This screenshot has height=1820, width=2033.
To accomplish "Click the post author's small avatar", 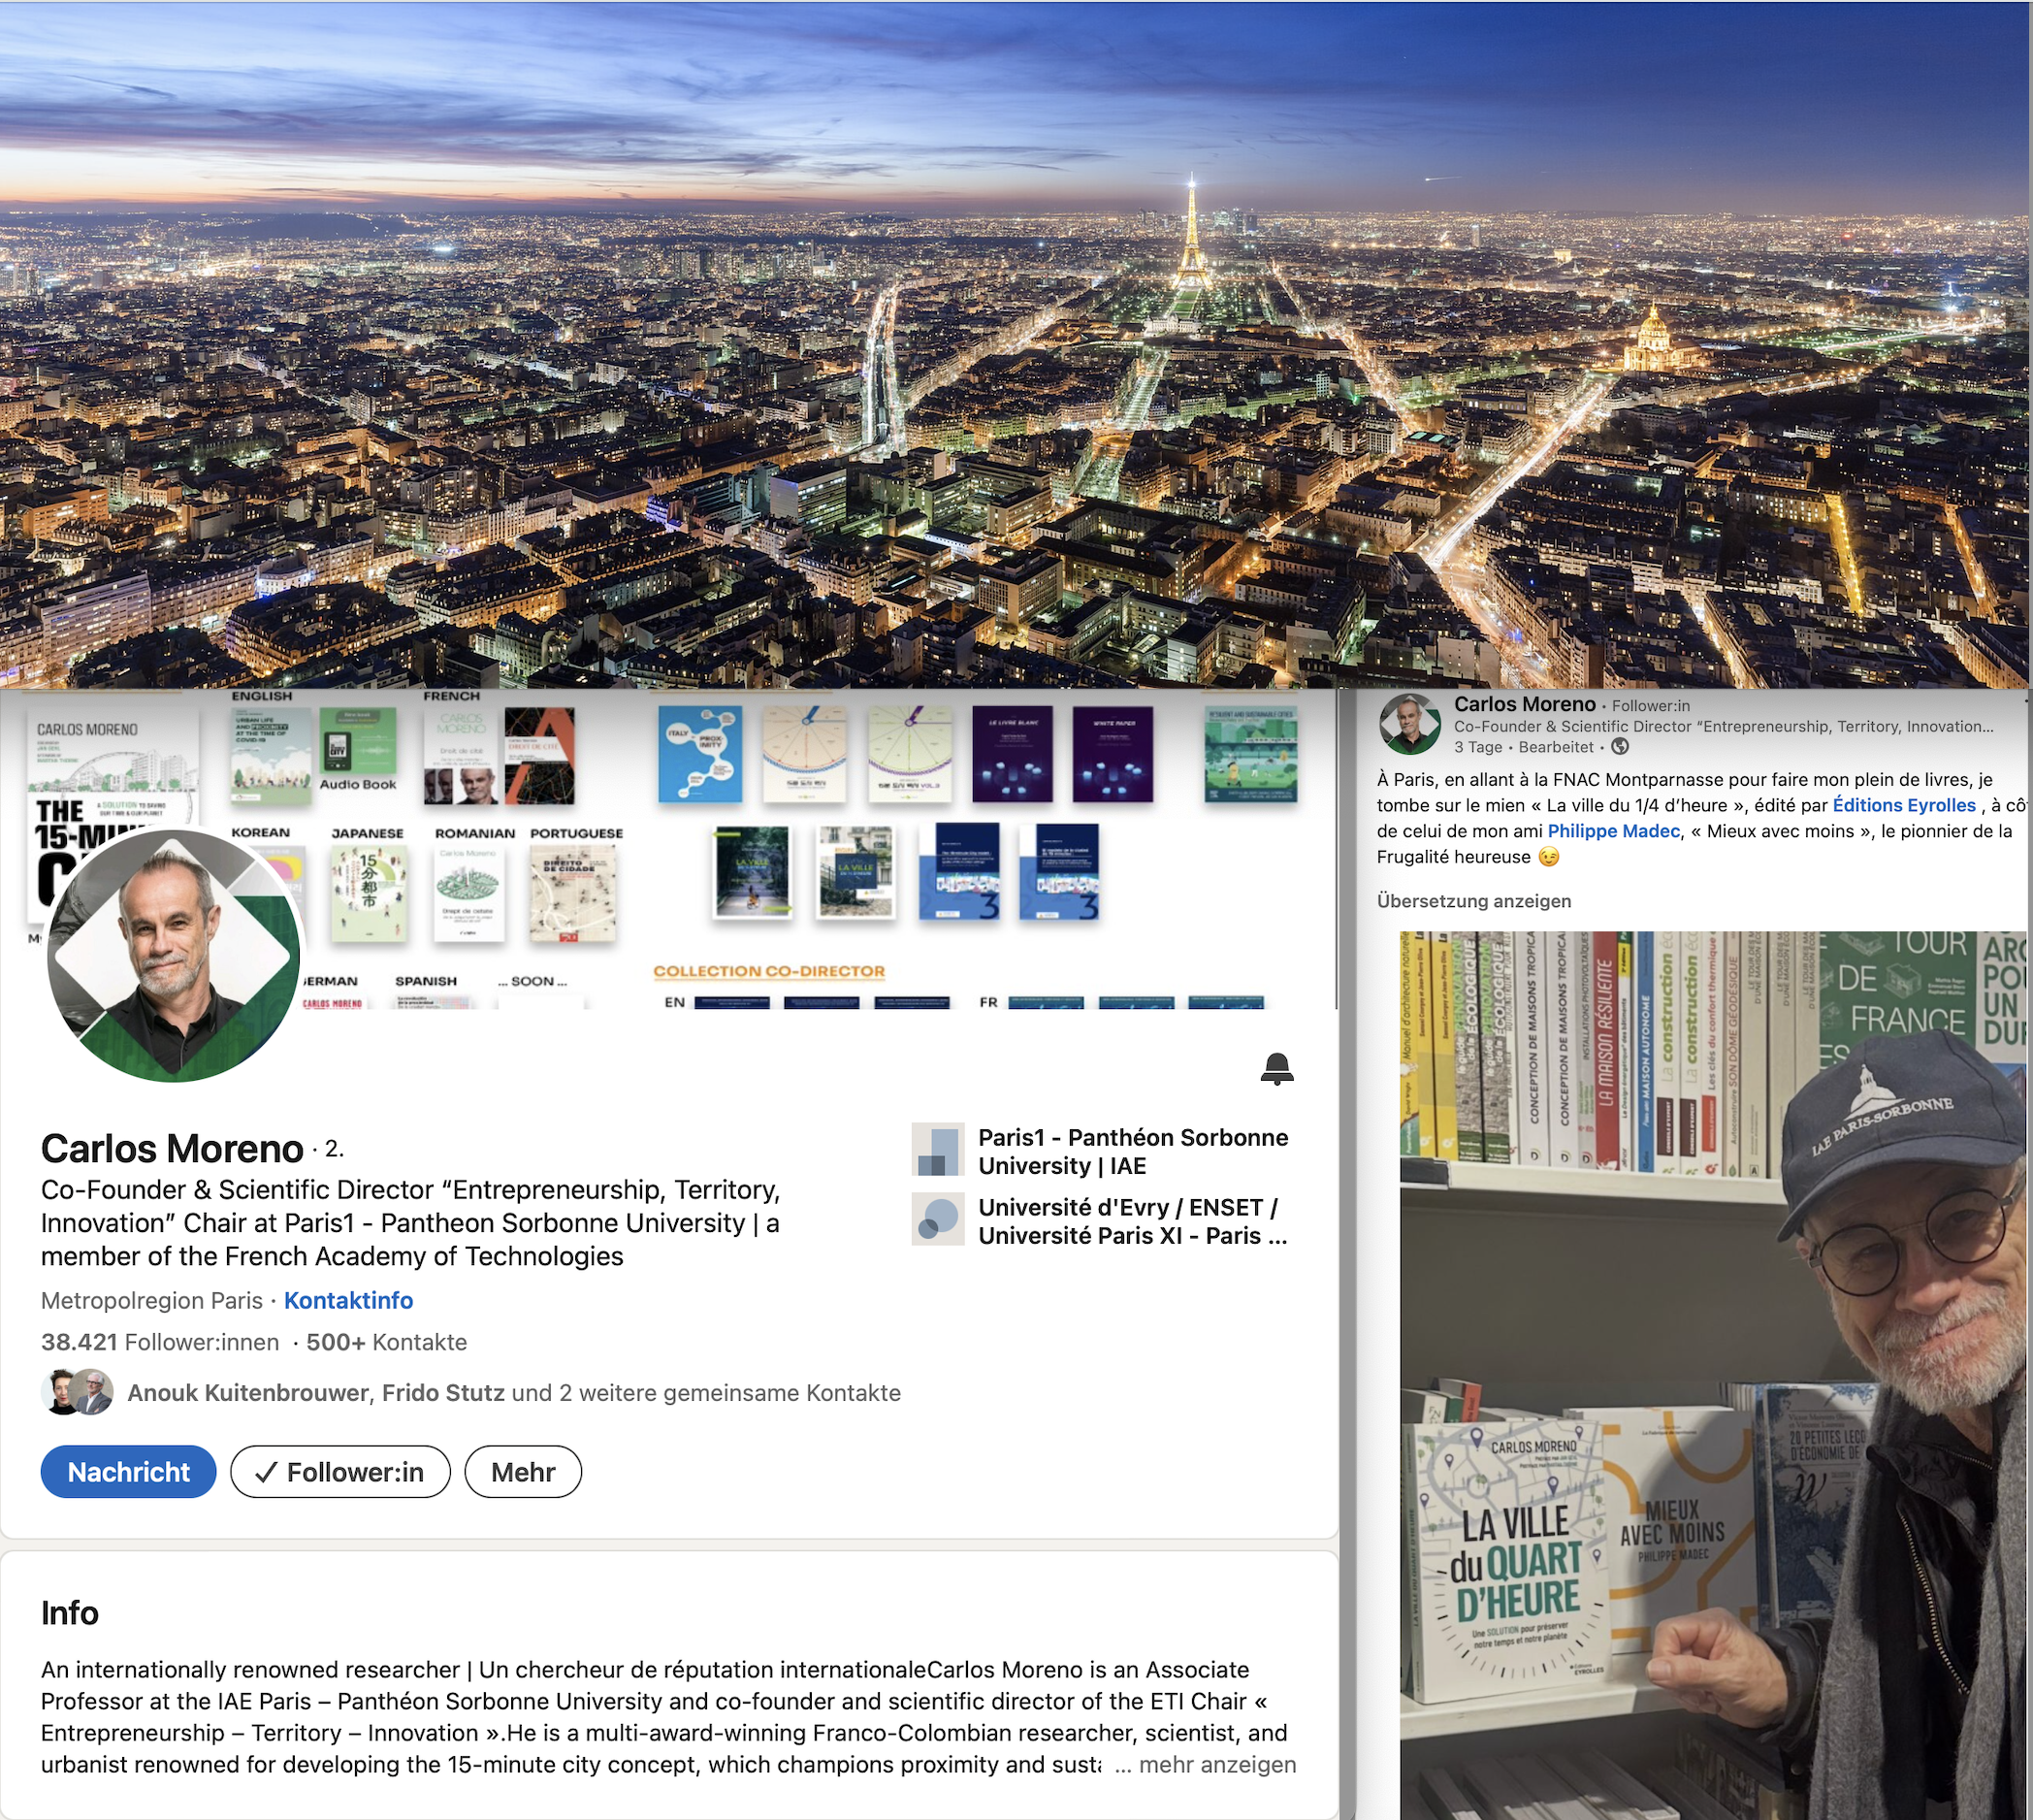I will [1408, 724].
